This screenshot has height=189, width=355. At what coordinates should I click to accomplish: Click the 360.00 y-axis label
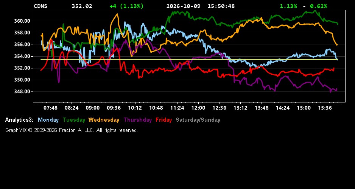22,21
